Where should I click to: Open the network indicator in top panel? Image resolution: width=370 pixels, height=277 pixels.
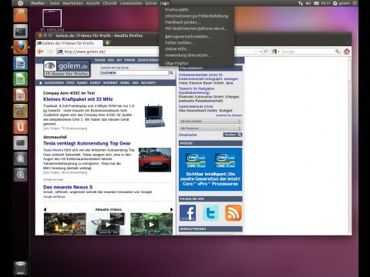click(x=301, y=3)
